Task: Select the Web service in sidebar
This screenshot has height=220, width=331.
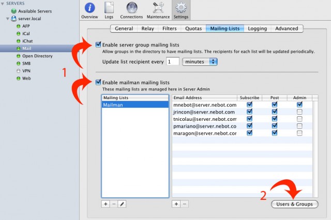Action: (26, 78)
